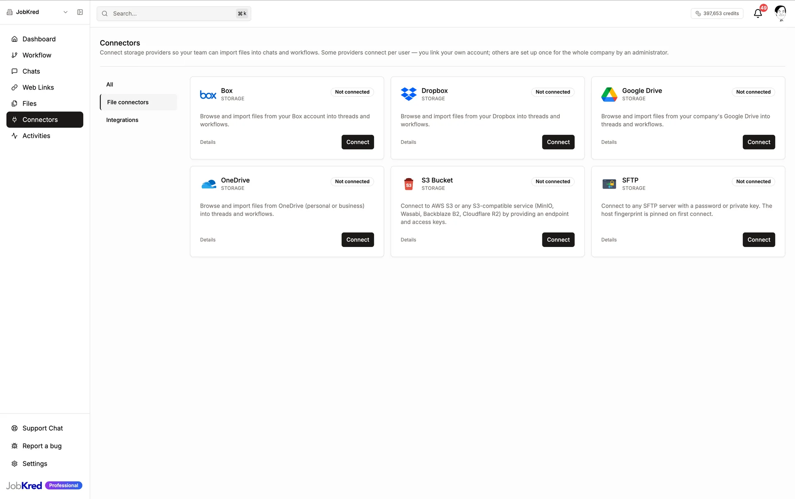The height and width of the screenshot is (499, 795).
Task: Open Details for OneDrive
Action: point(208,240)
